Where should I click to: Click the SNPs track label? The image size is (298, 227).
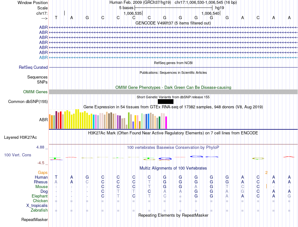point(42,82)
